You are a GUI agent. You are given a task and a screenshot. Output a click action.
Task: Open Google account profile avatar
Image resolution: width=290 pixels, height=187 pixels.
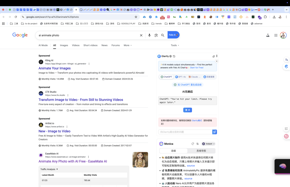pos(283,35)
